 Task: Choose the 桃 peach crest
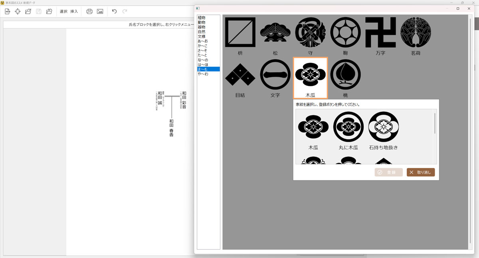pyautogui.click(x=345, y=78)
